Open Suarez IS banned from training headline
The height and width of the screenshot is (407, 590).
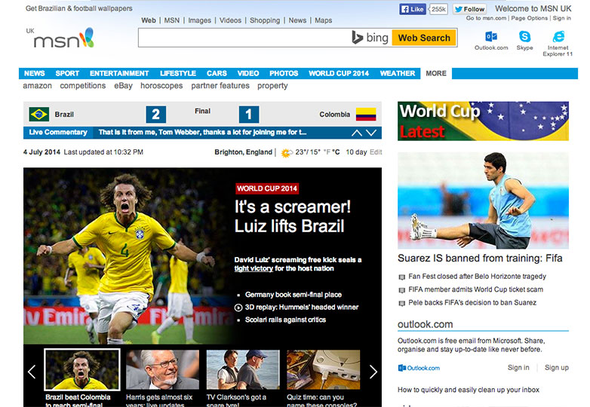480,259
